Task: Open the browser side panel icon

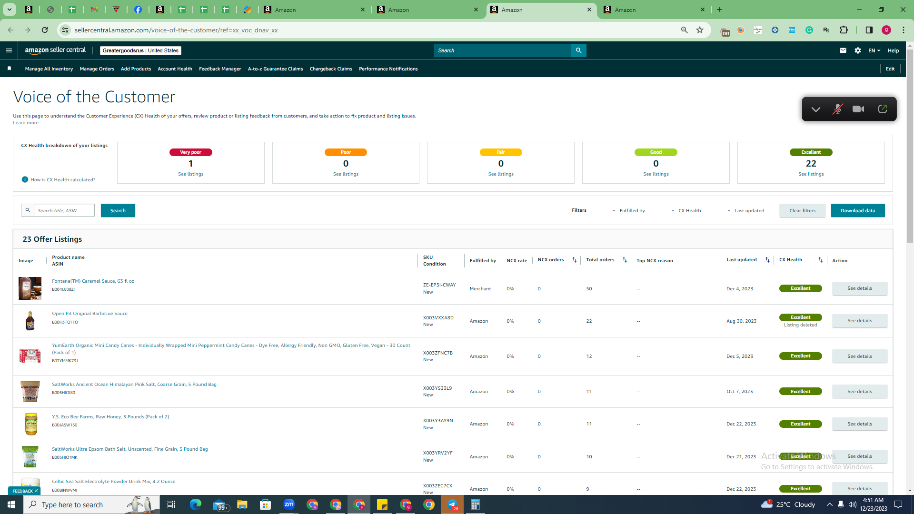Action: point(869,30)
